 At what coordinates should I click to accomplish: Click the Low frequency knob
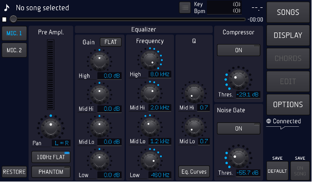[x=150, y=160]
